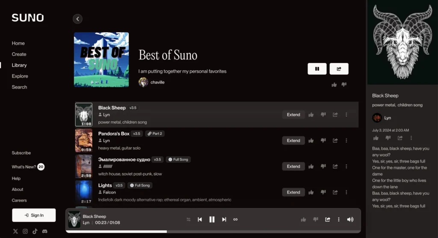
Task: Click the Sign In button
Action: coord(34,215)
